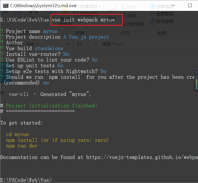The width and height of the screenshot is (198, 183).
Task: Click the refresh icon beside the address bar
Action: click(x=79, y=44)
